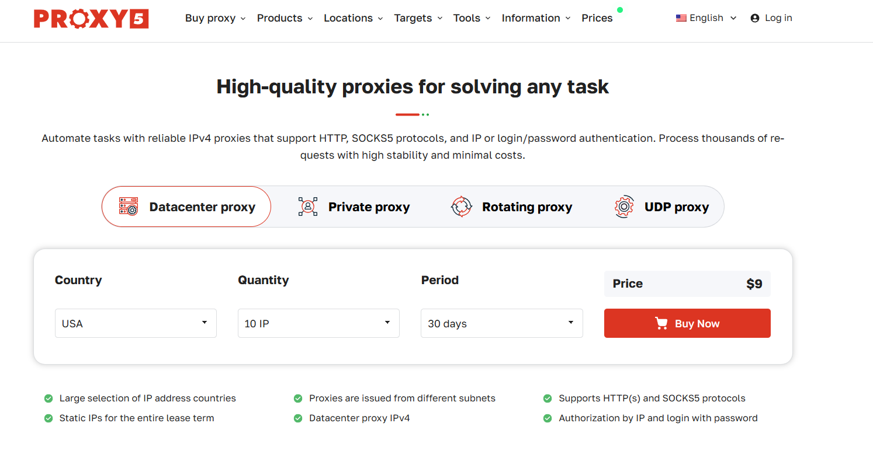Open the Country USA dropdown
873x451 pixels.
tap(136, 323)
